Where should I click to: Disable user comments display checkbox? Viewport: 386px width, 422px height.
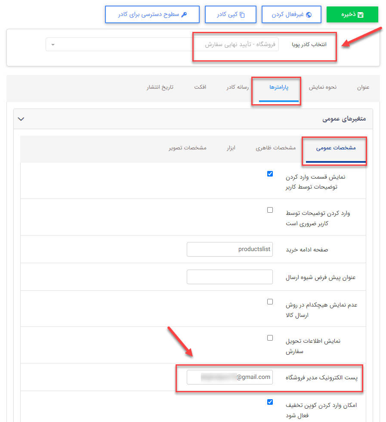pos(270,174)
